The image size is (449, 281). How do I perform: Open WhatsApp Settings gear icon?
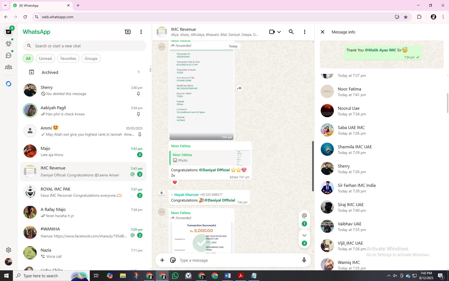(9, 250)
